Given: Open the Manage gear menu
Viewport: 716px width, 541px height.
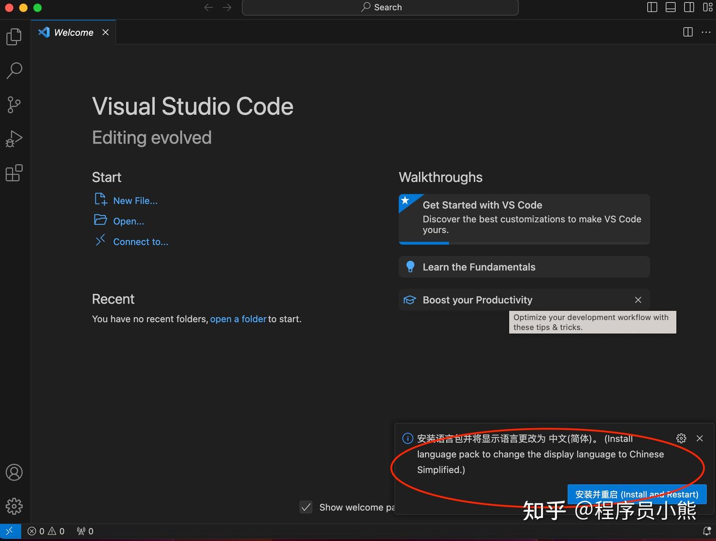Looking at the screenshot, I should click(x=13, y=506).
